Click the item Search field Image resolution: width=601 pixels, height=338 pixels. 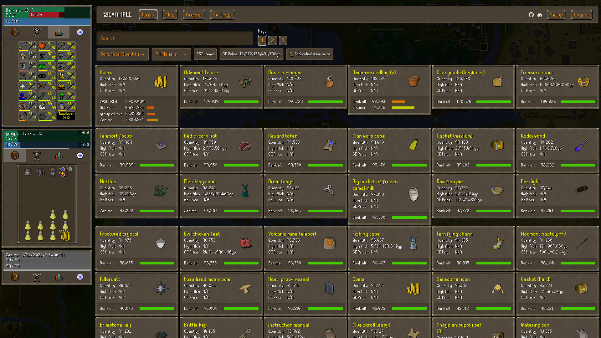pos(175,38)
